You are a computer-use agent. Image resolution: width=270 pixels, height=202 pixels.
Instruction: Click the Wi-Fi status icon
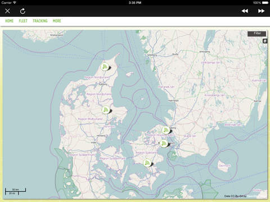(x=15, y=3)
